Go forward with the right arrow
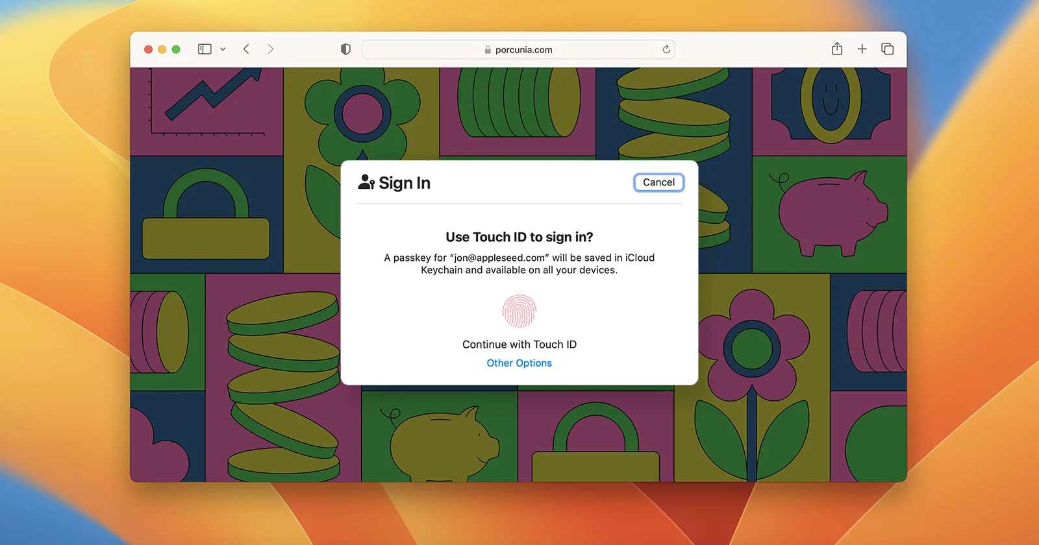The image size is (1039, 545). [x=271, y=49]
